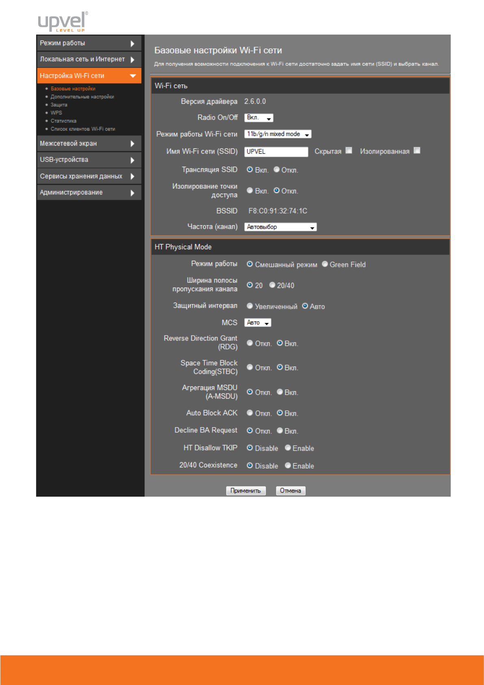Enable the Изолированная checkbox

[x=417, y=151]
